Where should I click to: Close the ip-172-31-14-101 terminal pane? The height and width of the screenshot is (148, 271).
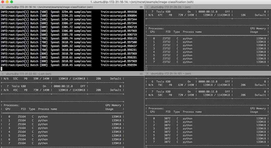coord(147,73)
